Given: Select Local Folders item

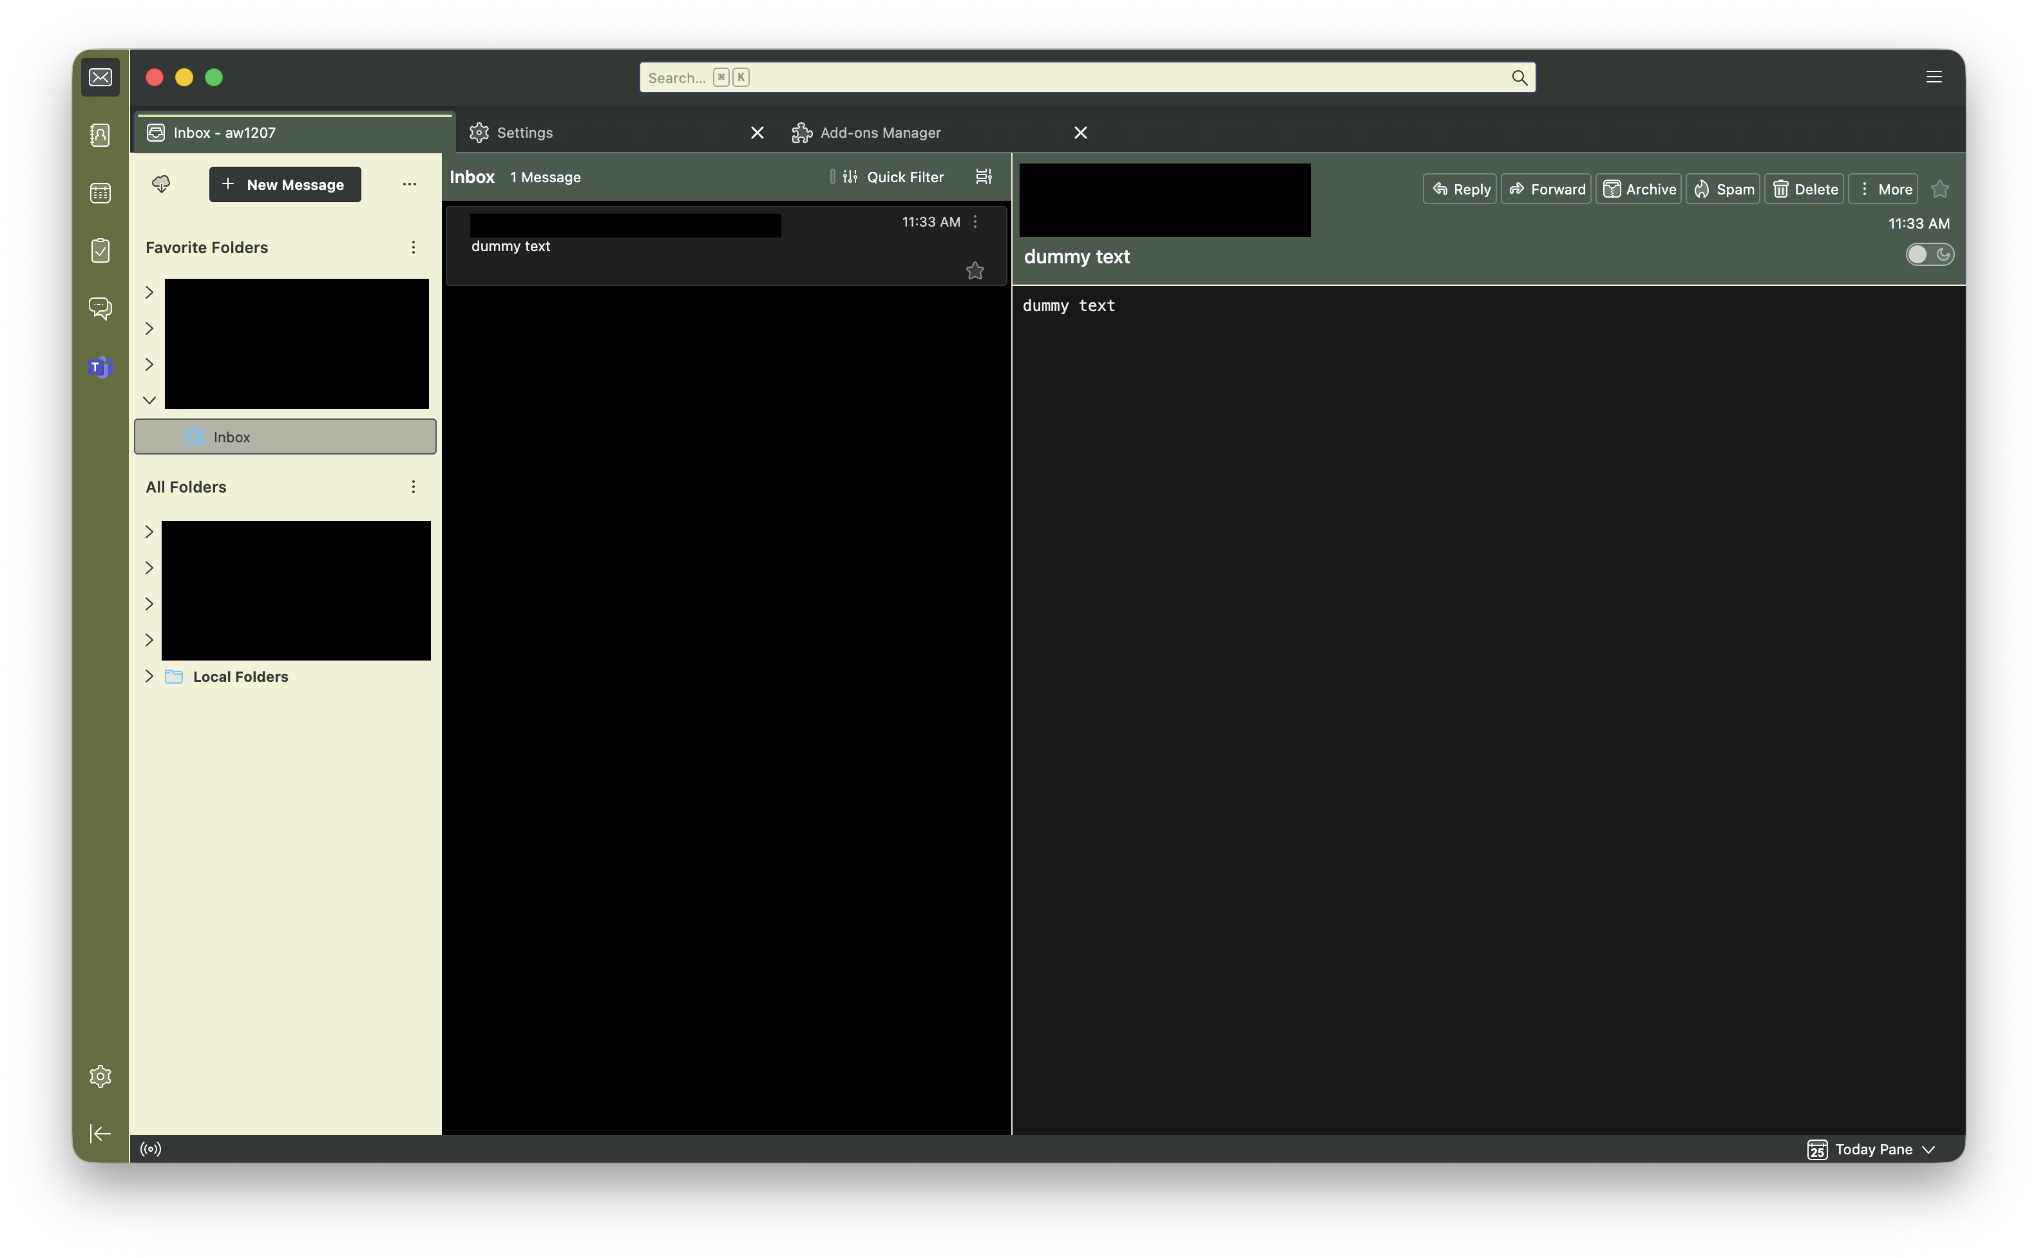Looking at the screenshot, I should click(x=240, y=677).
